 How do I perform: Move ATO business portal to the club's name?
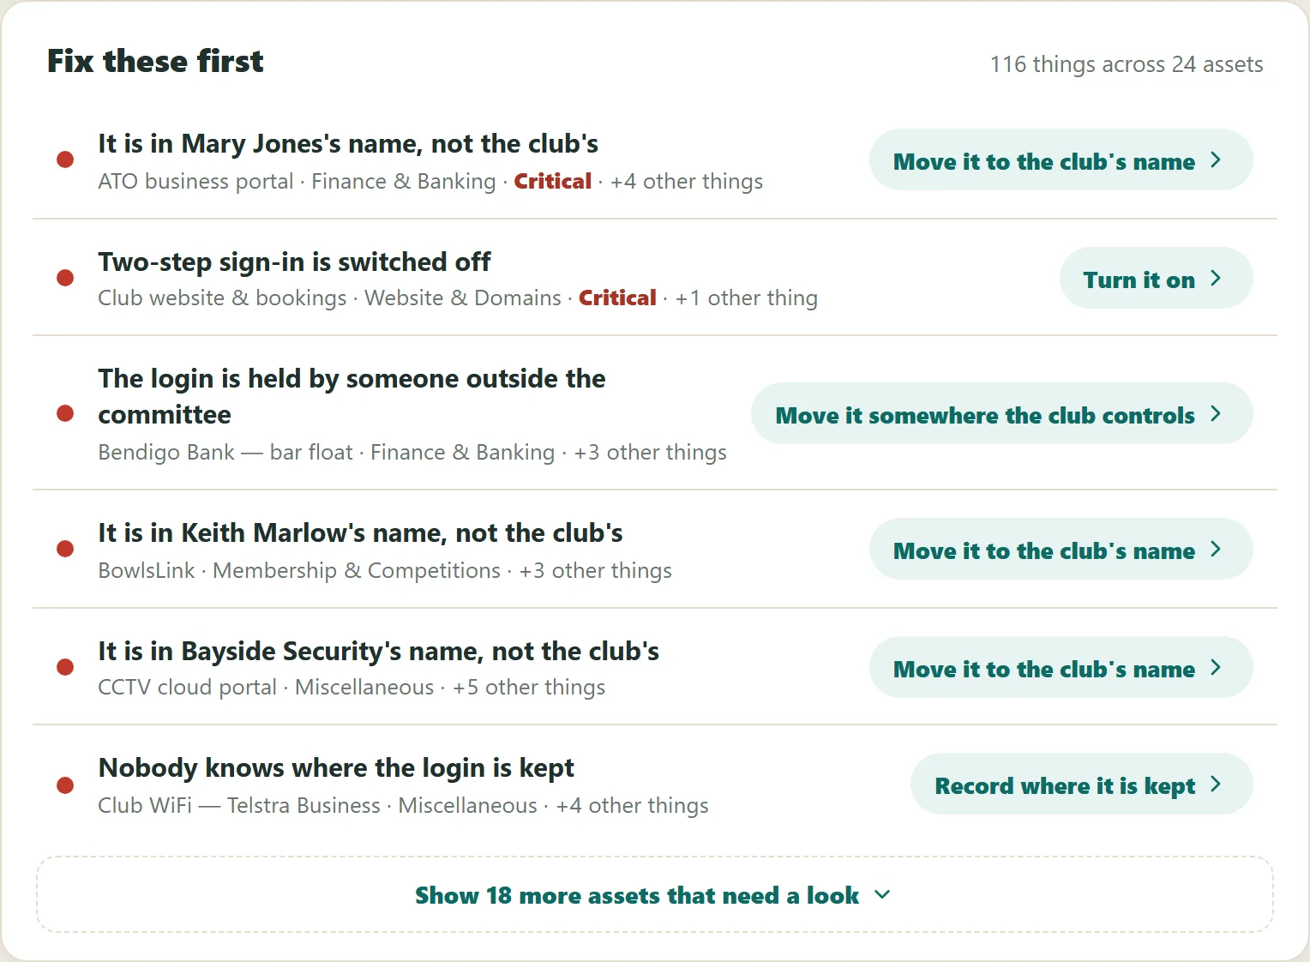[x=1061, y=160]
